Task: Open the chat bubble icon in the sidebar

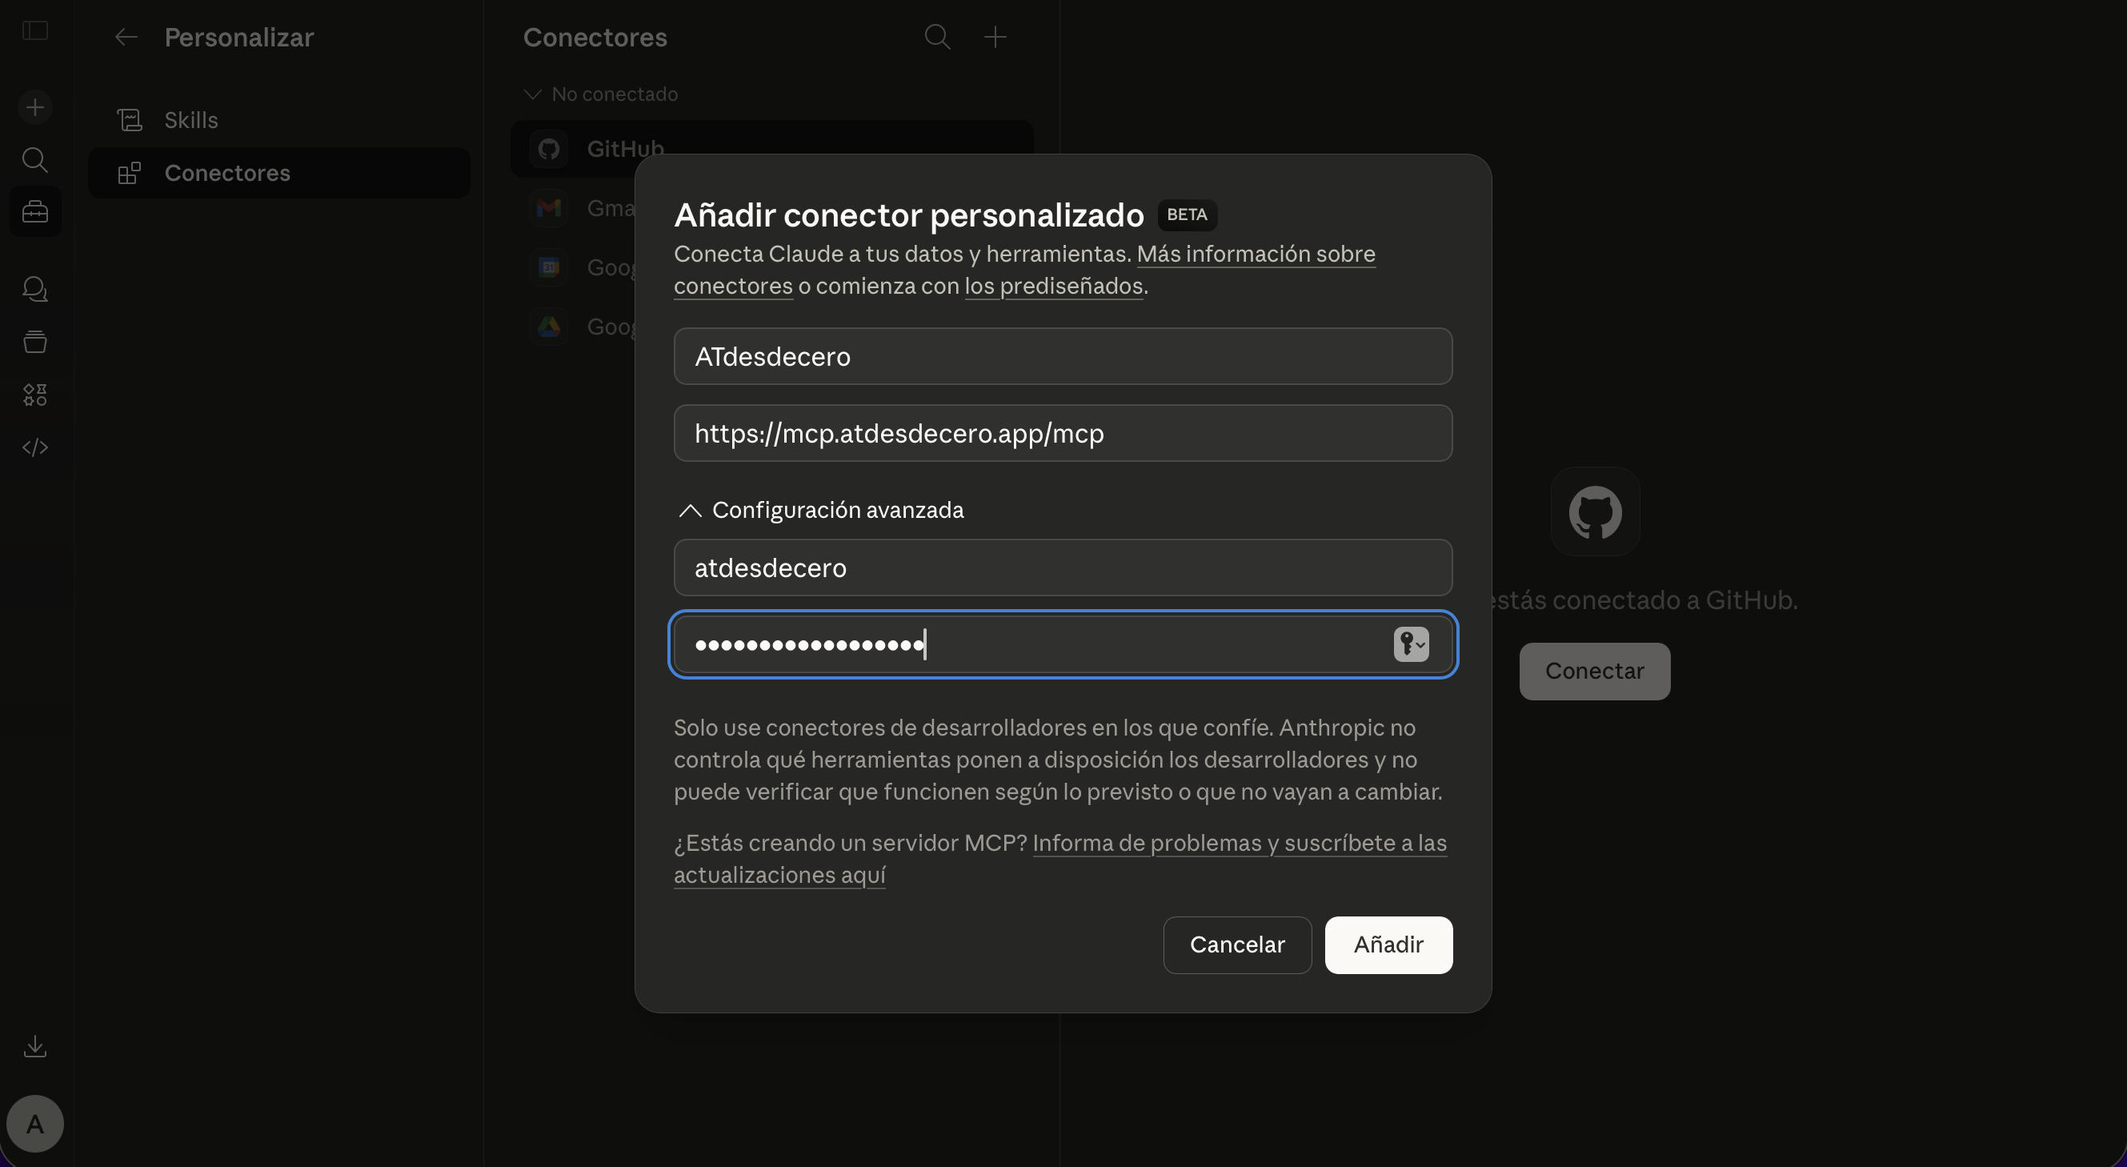Action: 34,289
